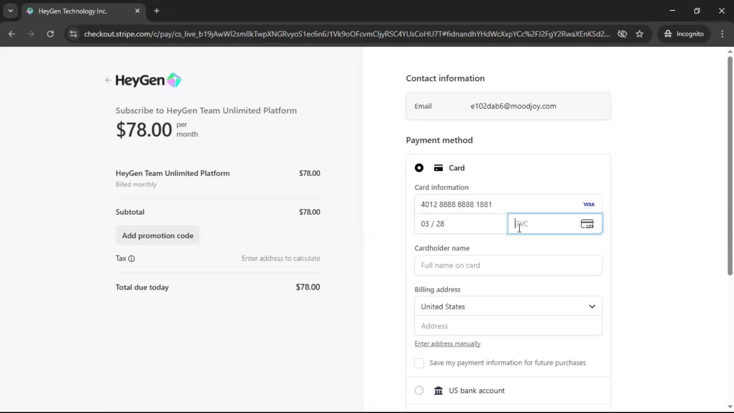Select the Card payment radio button
Screen dimensions: 734x413
coord(419,168)
